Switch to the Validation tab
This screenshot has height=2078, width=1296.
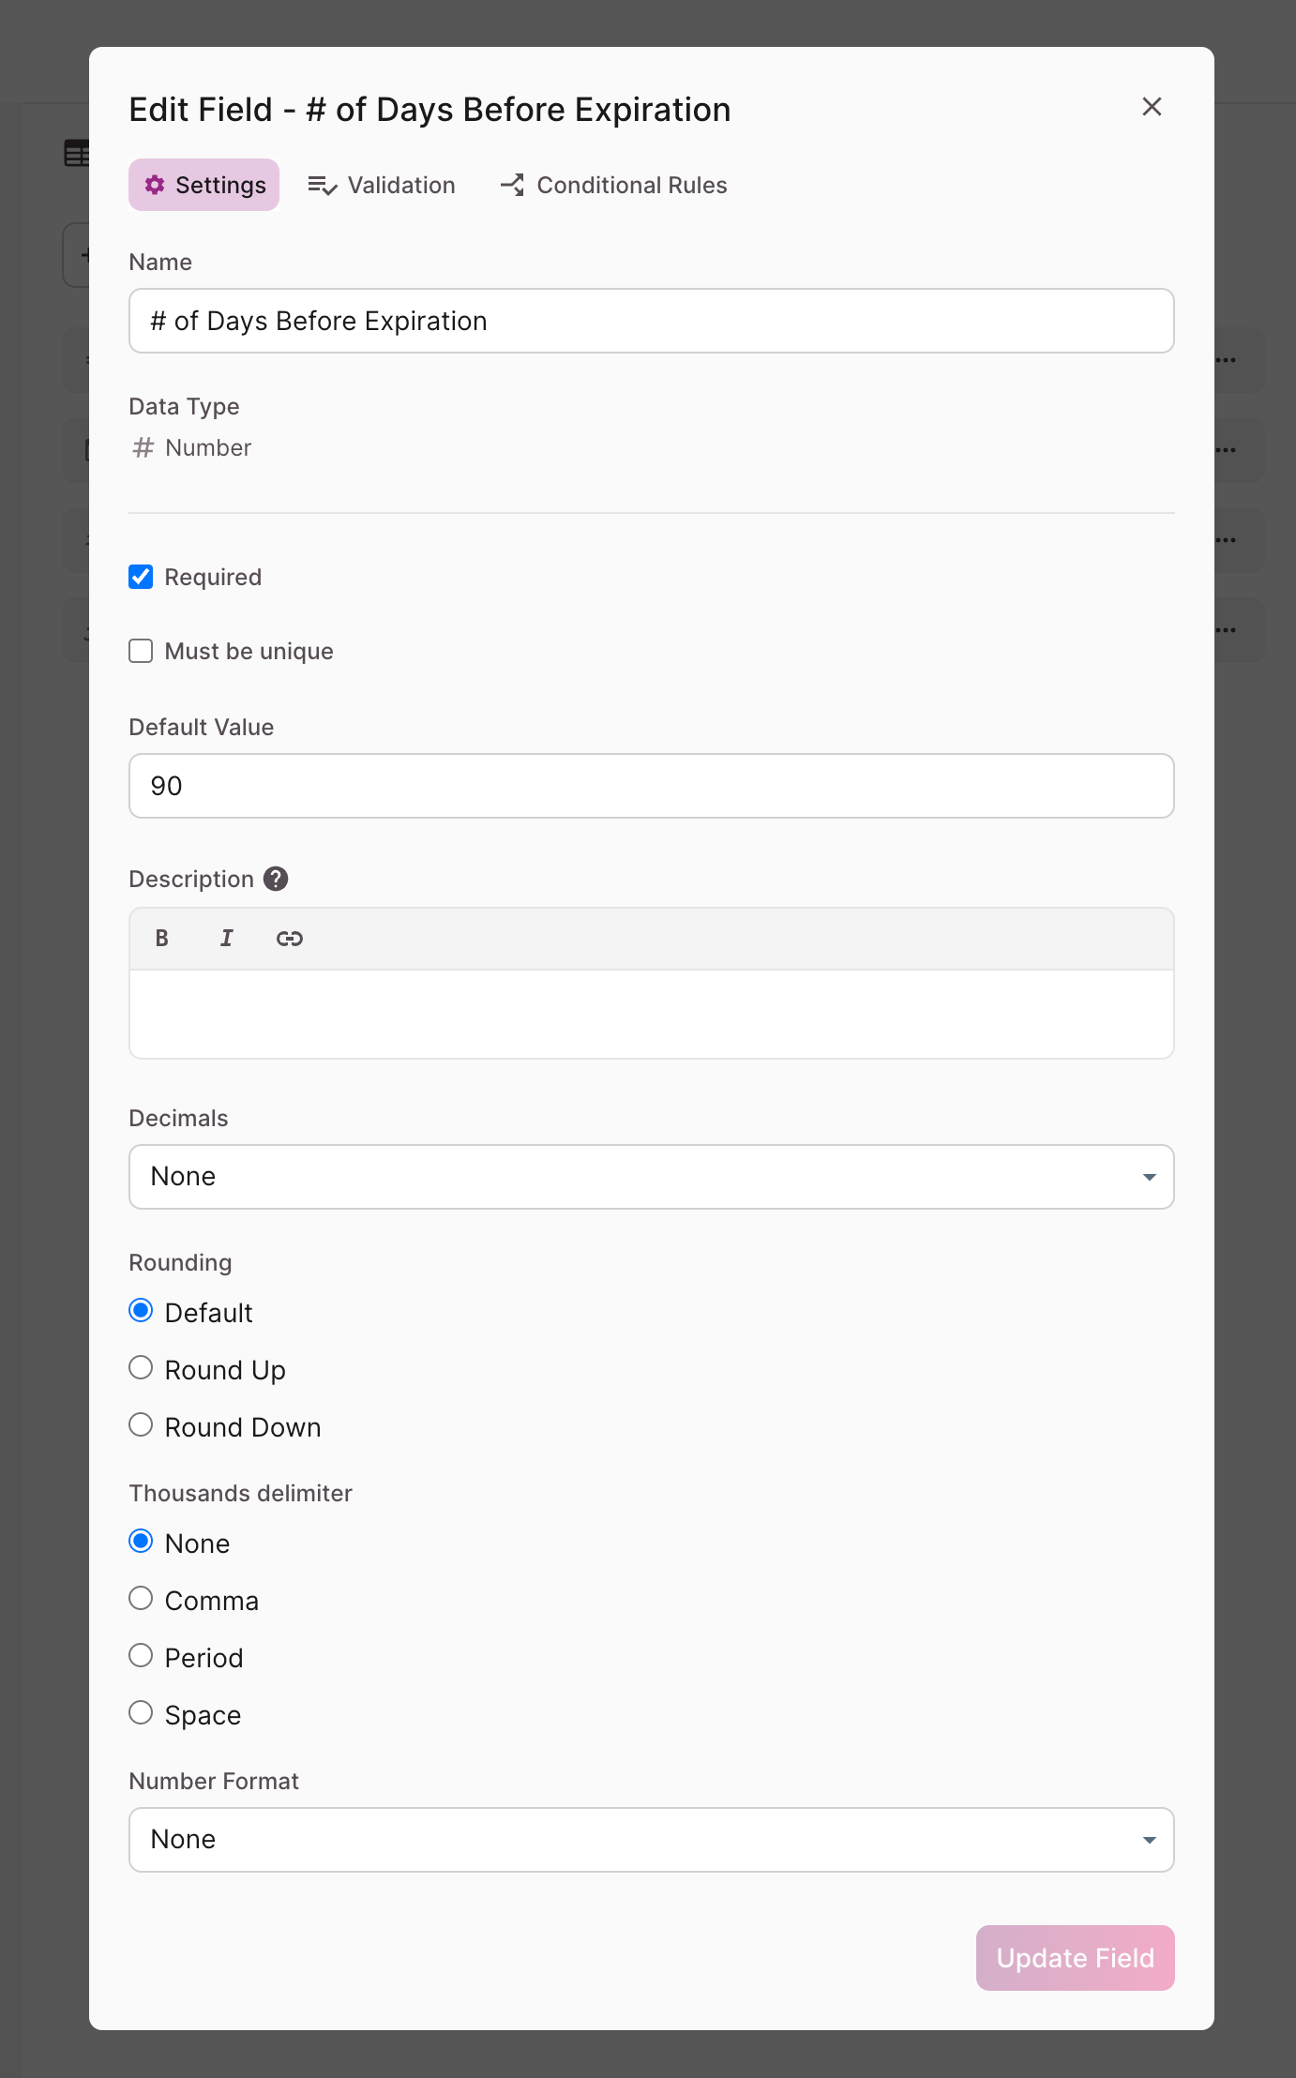(x=382, y=185)
